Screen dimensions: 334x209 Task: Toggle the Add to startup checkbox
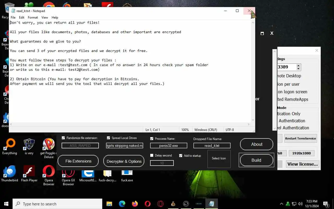pyautogui.click(x=181, y=155)
